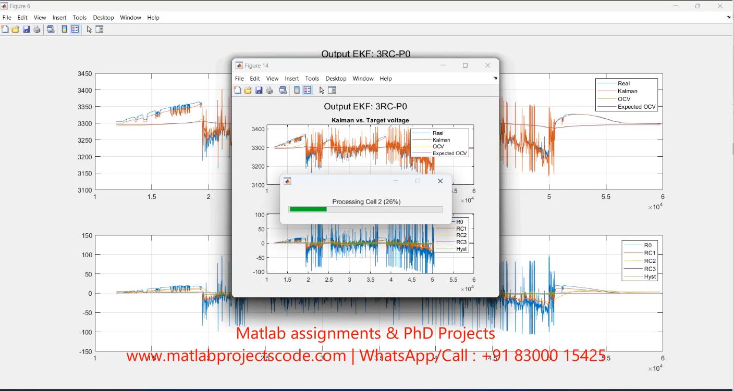Toggle Insert Legend in Figure 14 toolbar
Screen dimensions: 734x391
(308, 90)
